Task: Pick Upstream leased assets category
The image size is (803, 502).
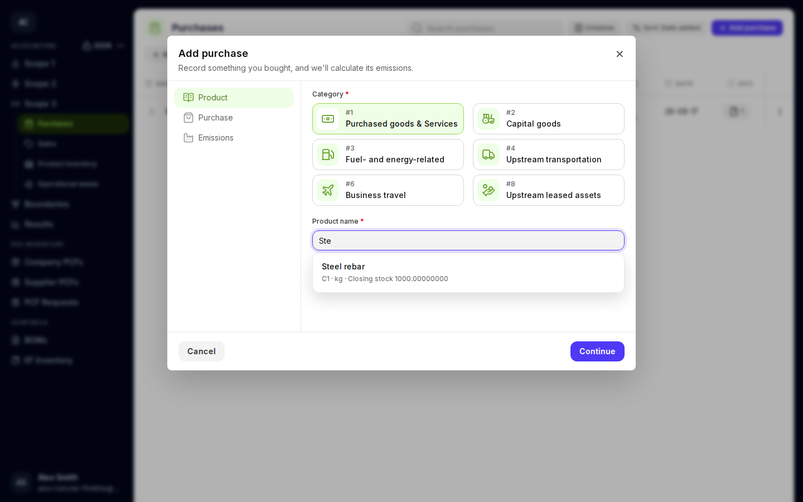Action: point(549,190)
